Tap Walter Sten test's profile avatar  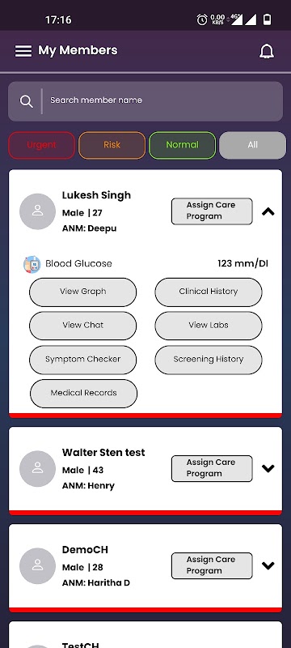tap(37, 469)
